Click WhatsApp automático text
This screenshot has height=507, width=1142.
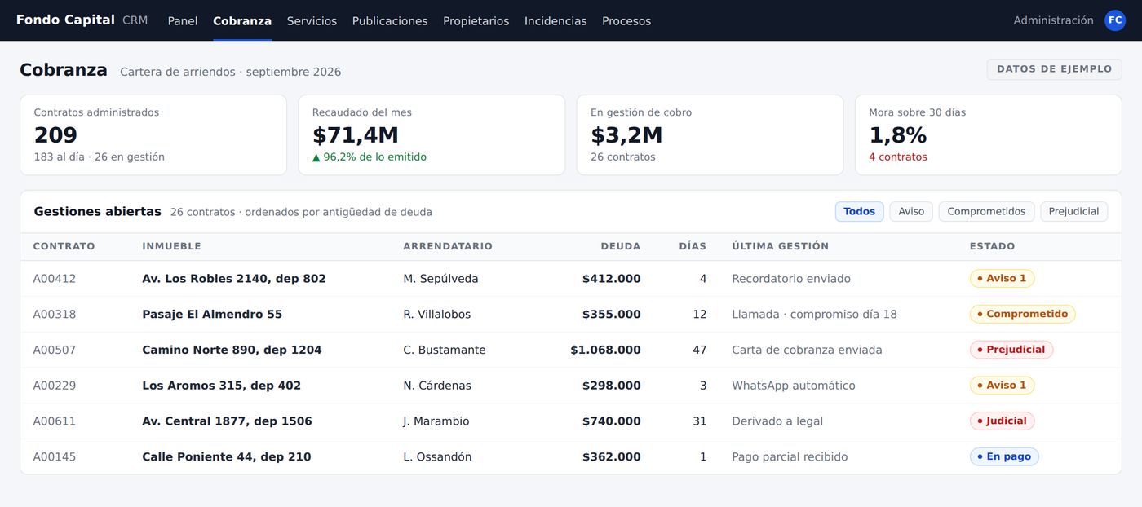click(x=794, y=386)
